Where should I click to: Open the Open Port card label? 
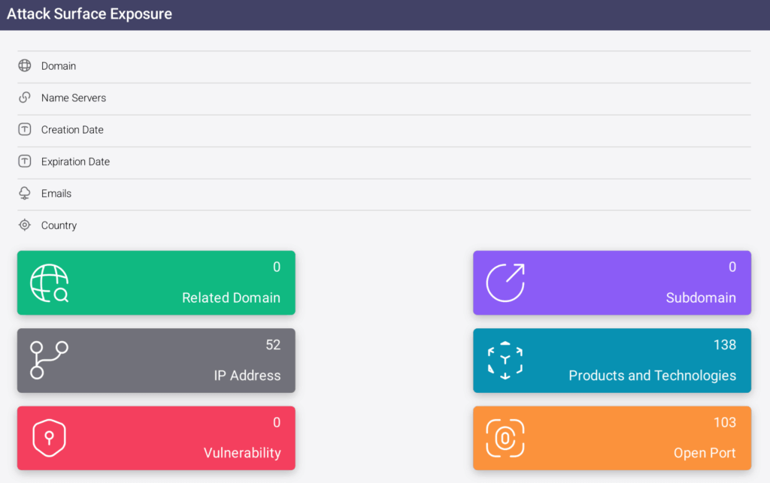coord(704,453)
